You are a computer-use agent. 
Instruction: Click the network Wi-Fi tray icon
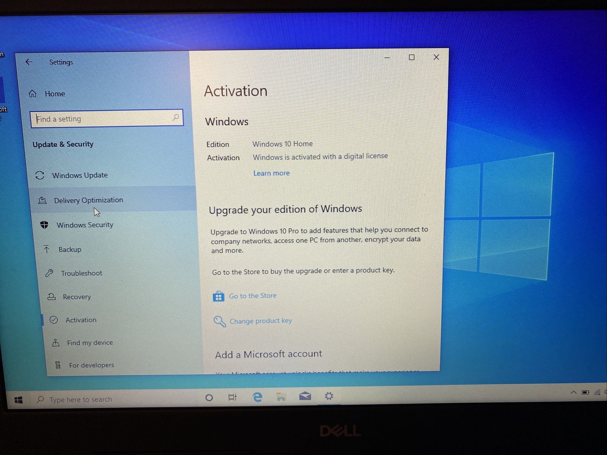(x=598, y=392)
